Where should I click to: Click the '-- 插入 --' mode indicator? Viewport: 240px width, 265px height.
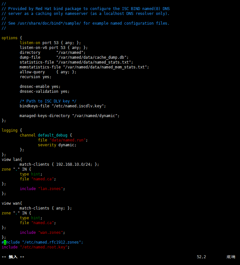(13, 257)
